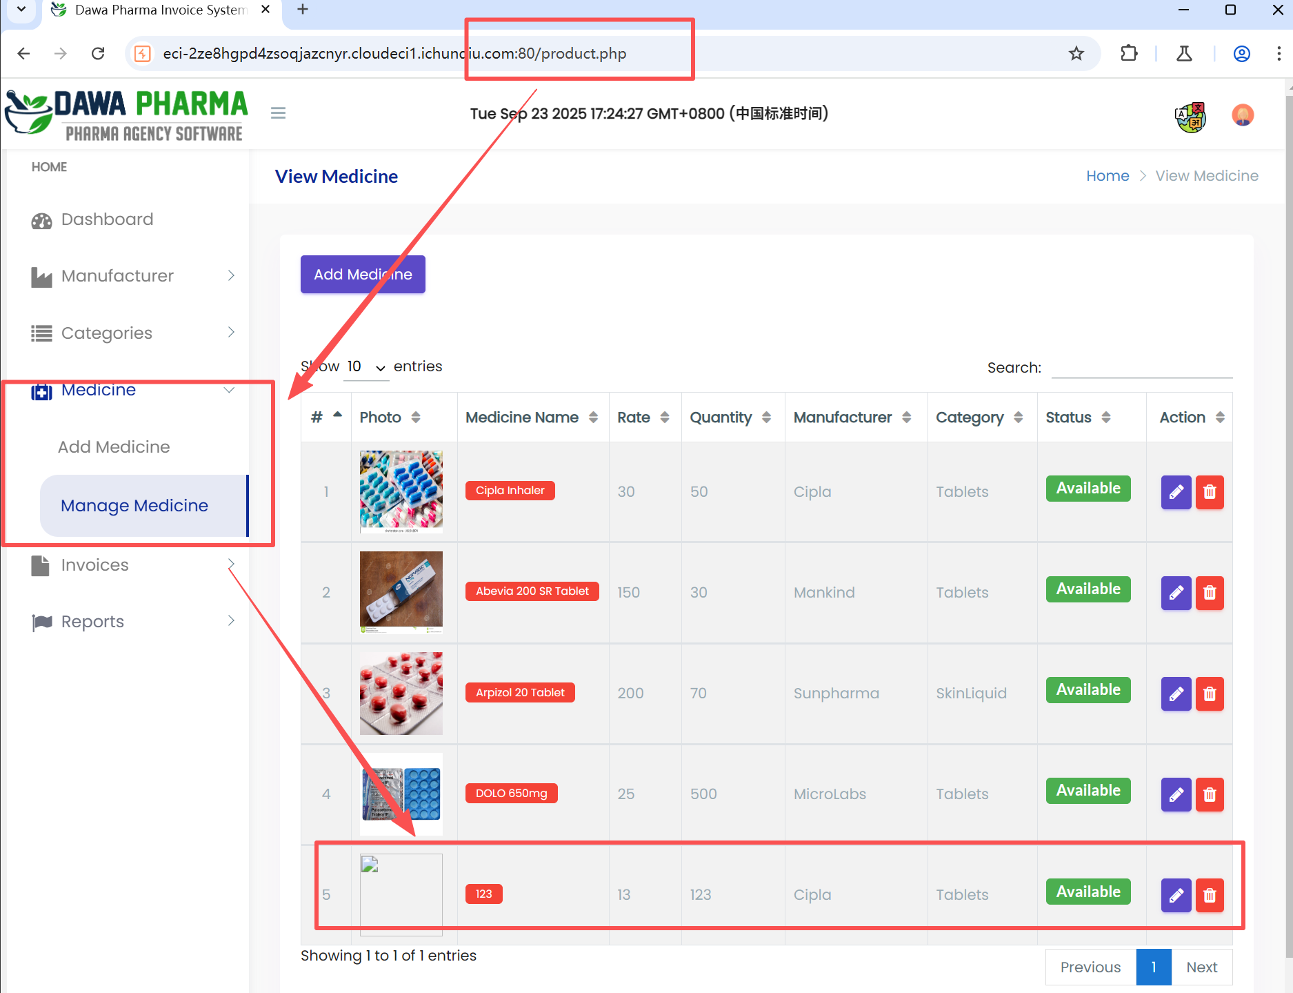Screen dimensions: 1293x993
Task: Edit the Arpizol 20 Tablet row
Action: (x=1176, y=694)
